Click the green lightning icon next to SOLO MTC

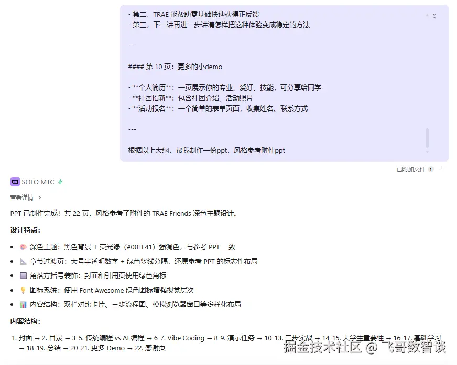(x=60, y=182)
